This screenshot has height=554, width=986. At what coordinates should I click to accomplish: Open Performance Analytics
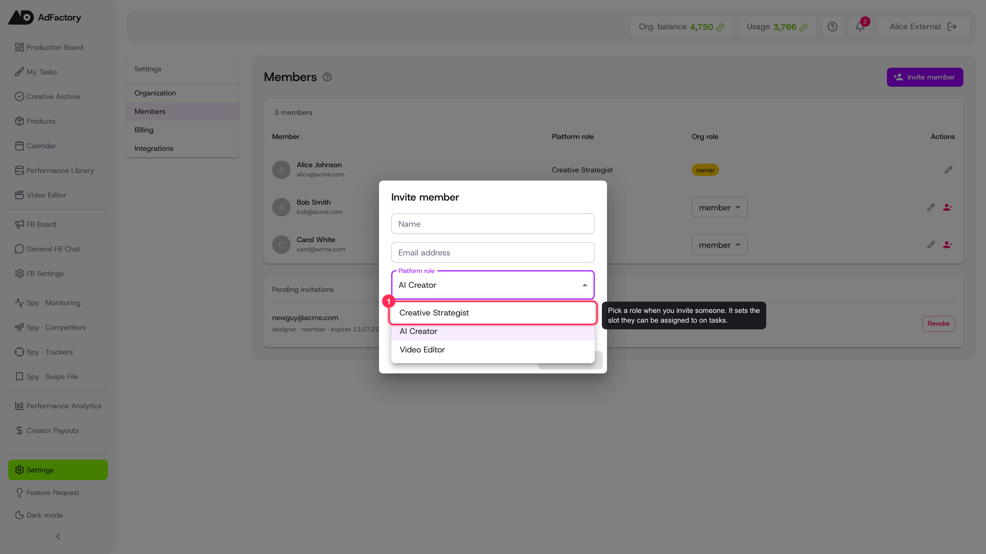coord(58,406)
